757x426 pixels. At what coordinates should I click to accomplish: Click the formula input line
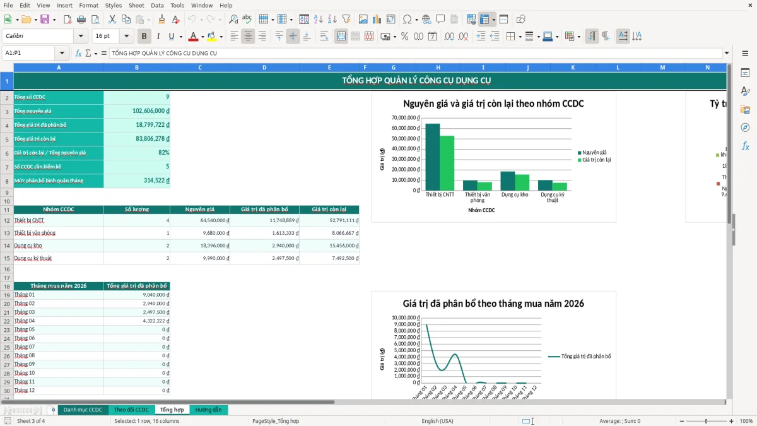pyautogui.click(x=415, y=53)
